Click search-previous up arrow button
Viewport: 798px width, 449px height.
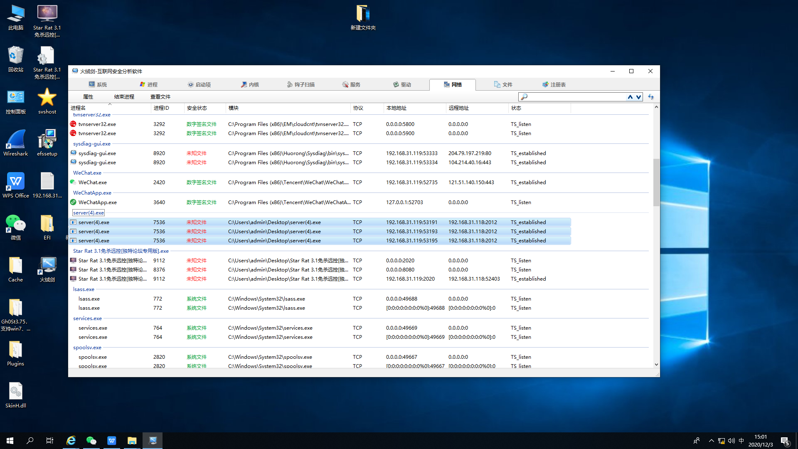pyautogui.click(x=630, y=97)
